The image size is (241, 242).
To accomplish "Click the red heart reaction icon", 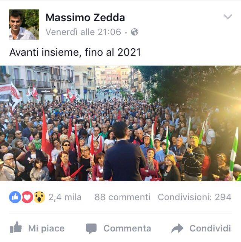I will pyautogui.click(x=27, y=197).
